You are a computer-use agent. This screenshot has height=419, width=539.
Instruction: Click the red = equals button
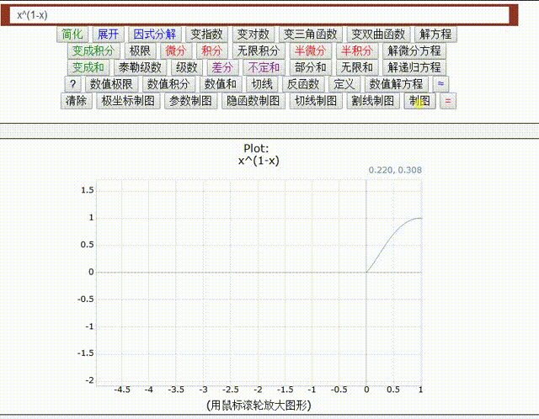(x=447, y=101)
